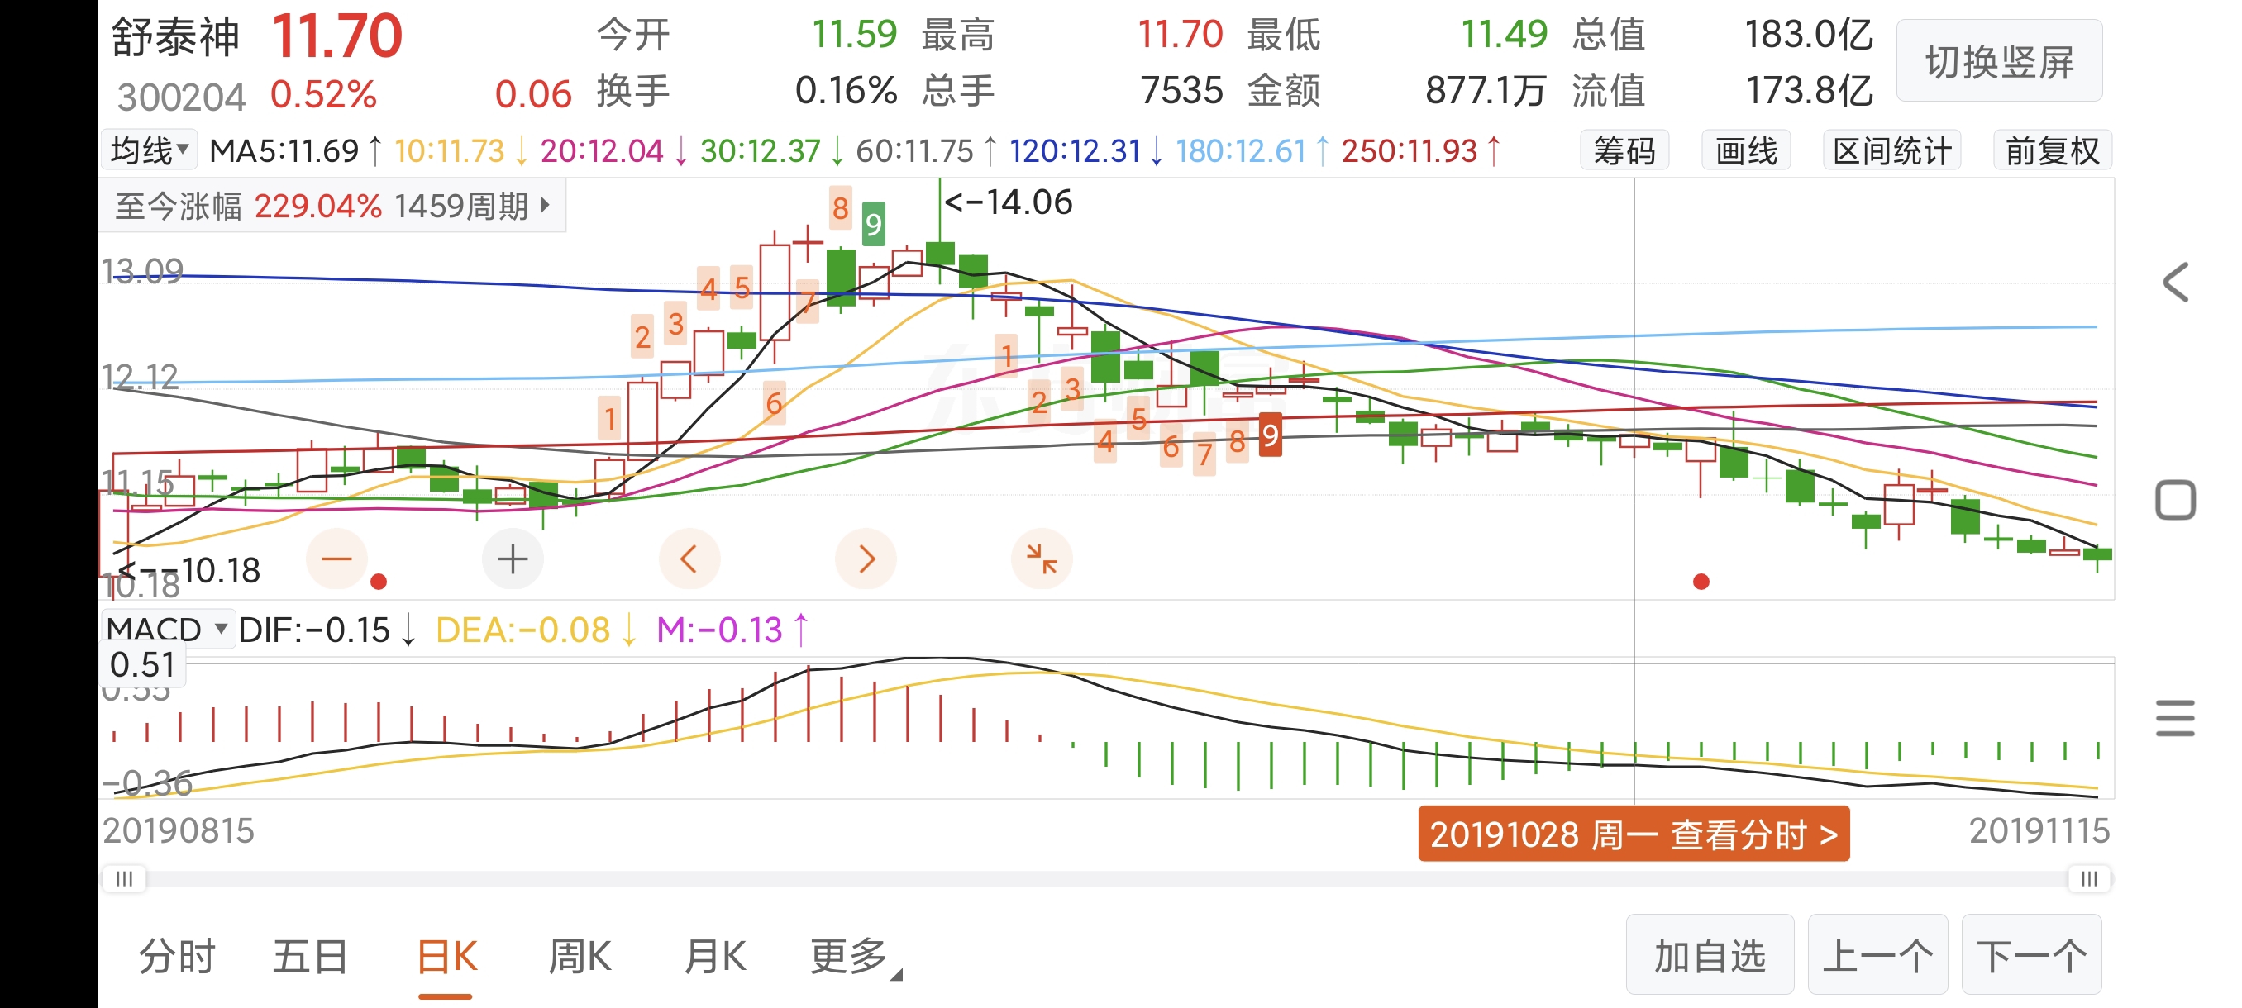Zoom in the chart with plus button
This screenshot has height=1008, width=2242.
513,559
